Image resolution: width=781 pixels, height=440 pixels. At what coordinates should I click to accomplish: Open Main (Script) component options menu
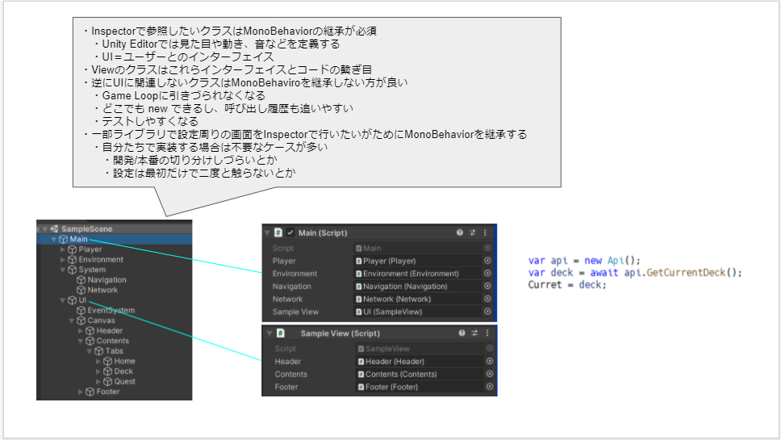click(x=485, y=233)
